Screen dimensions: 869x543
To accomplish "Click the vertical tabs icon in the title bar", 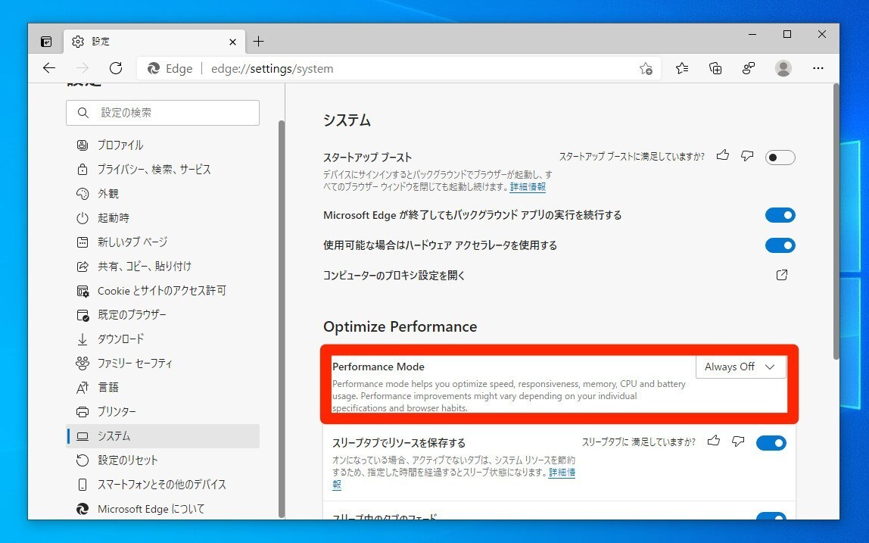I will click(47, 42).
